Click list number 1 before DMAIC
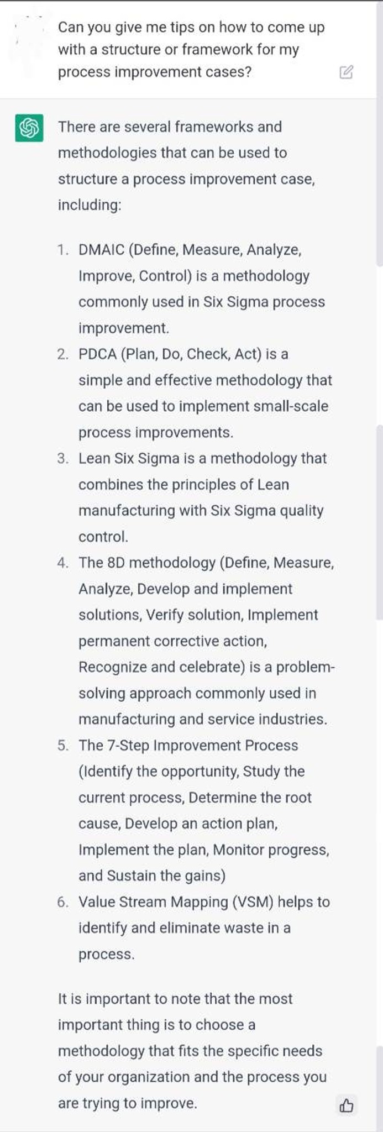Image resolution: width=383 pixels, height=1132 pixels. click(63, 250)
